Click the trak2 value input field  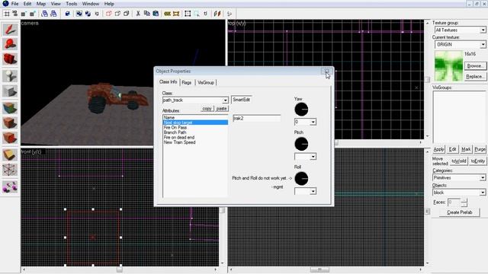point(256,119)
